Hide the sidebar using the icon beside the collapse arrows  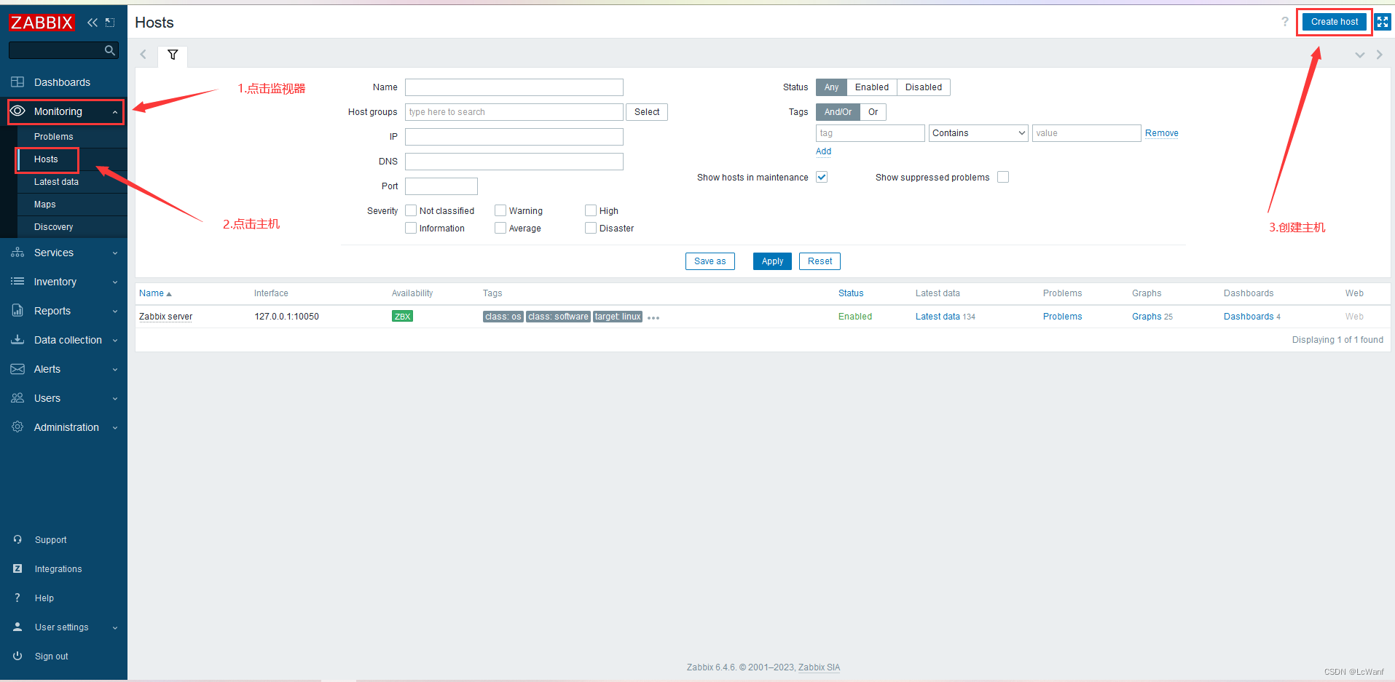pyautogui.click(x=110, y=23)
